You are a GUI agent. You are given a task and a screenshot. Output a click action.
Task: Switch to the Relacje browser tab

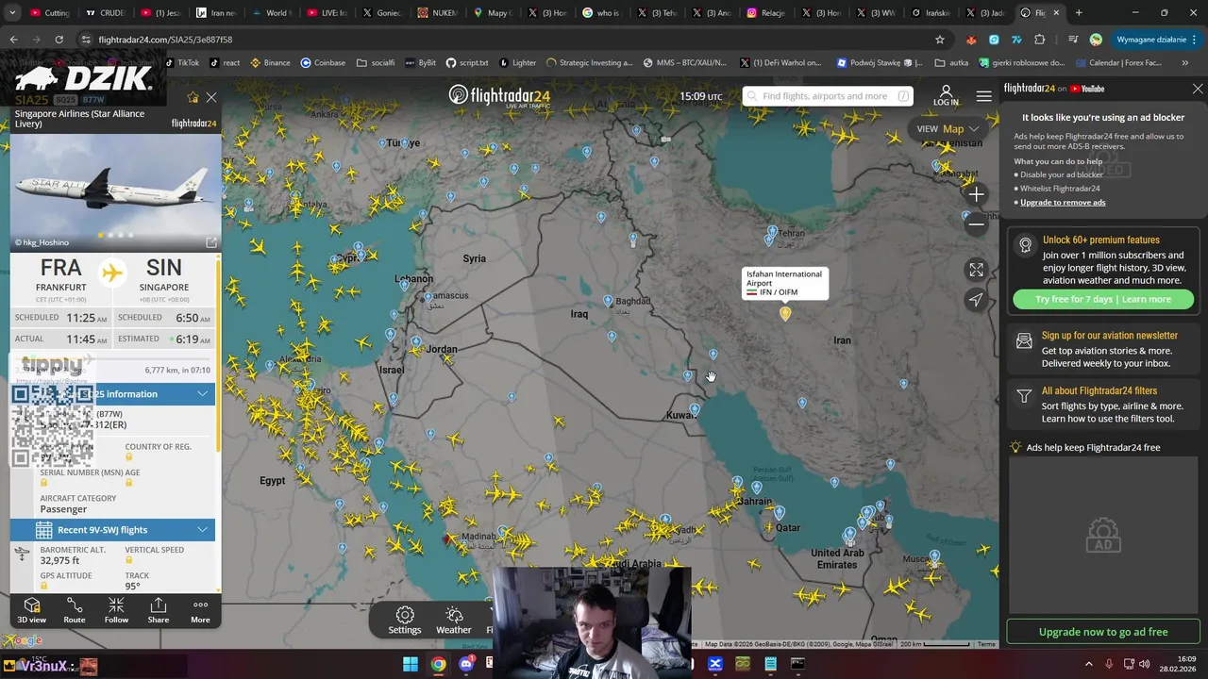pos(765,13)
